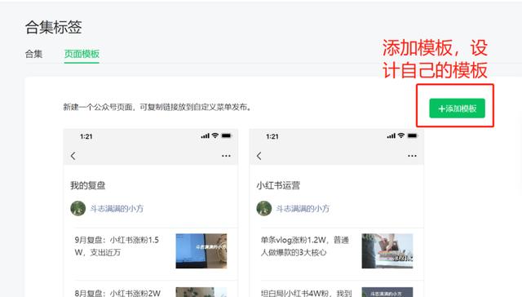Open author link 斗志满满的小方 under 小红书运营
The image size is (522, 297).
click(303, 209)
